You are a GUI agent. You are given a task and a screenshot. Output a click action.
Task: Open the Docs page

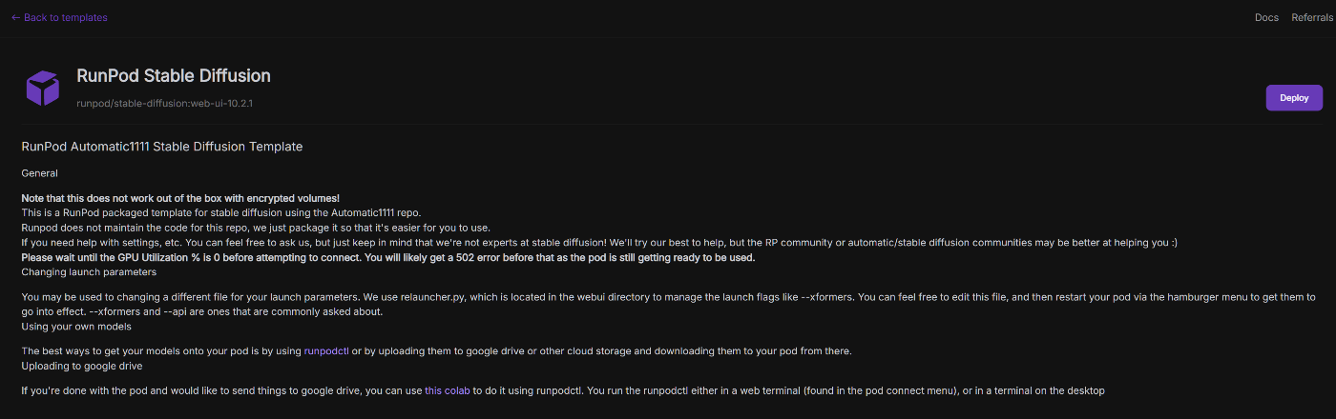(x=1266, y=17)
